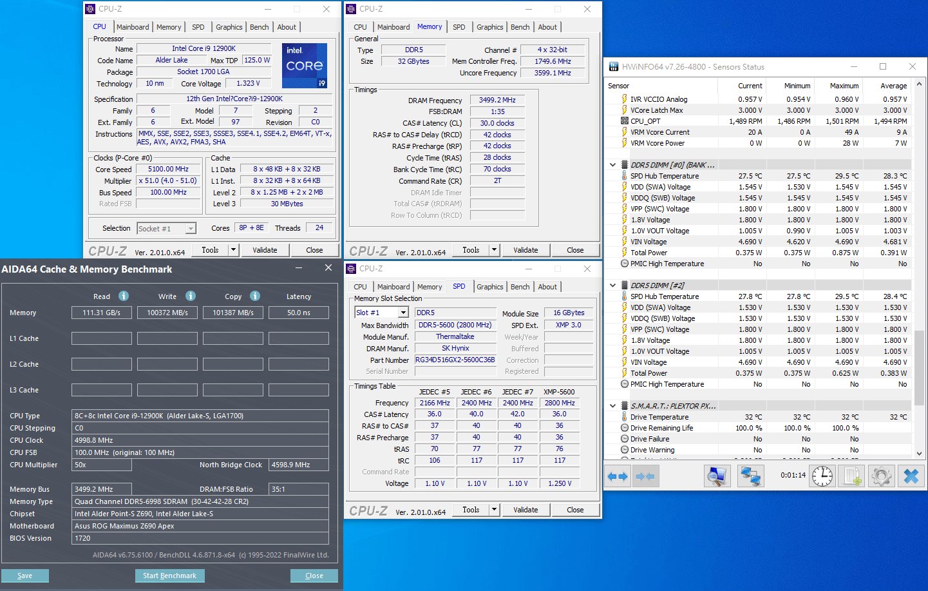Click Validate in the CPU-Z SPD window
The height and width of the screenshot is (591, 928).
(x=526, y=510)
